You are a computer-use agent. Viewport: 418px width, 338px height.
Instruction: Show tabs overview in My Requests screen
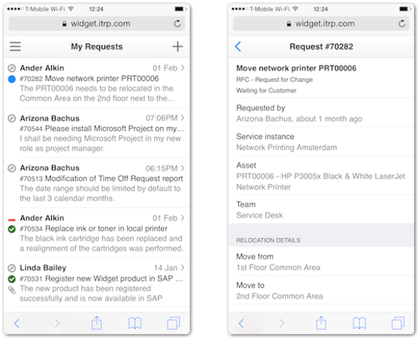click(174, 323)
